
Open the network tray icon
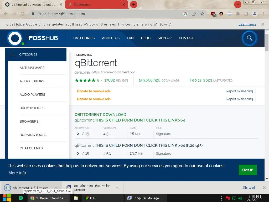234,198
